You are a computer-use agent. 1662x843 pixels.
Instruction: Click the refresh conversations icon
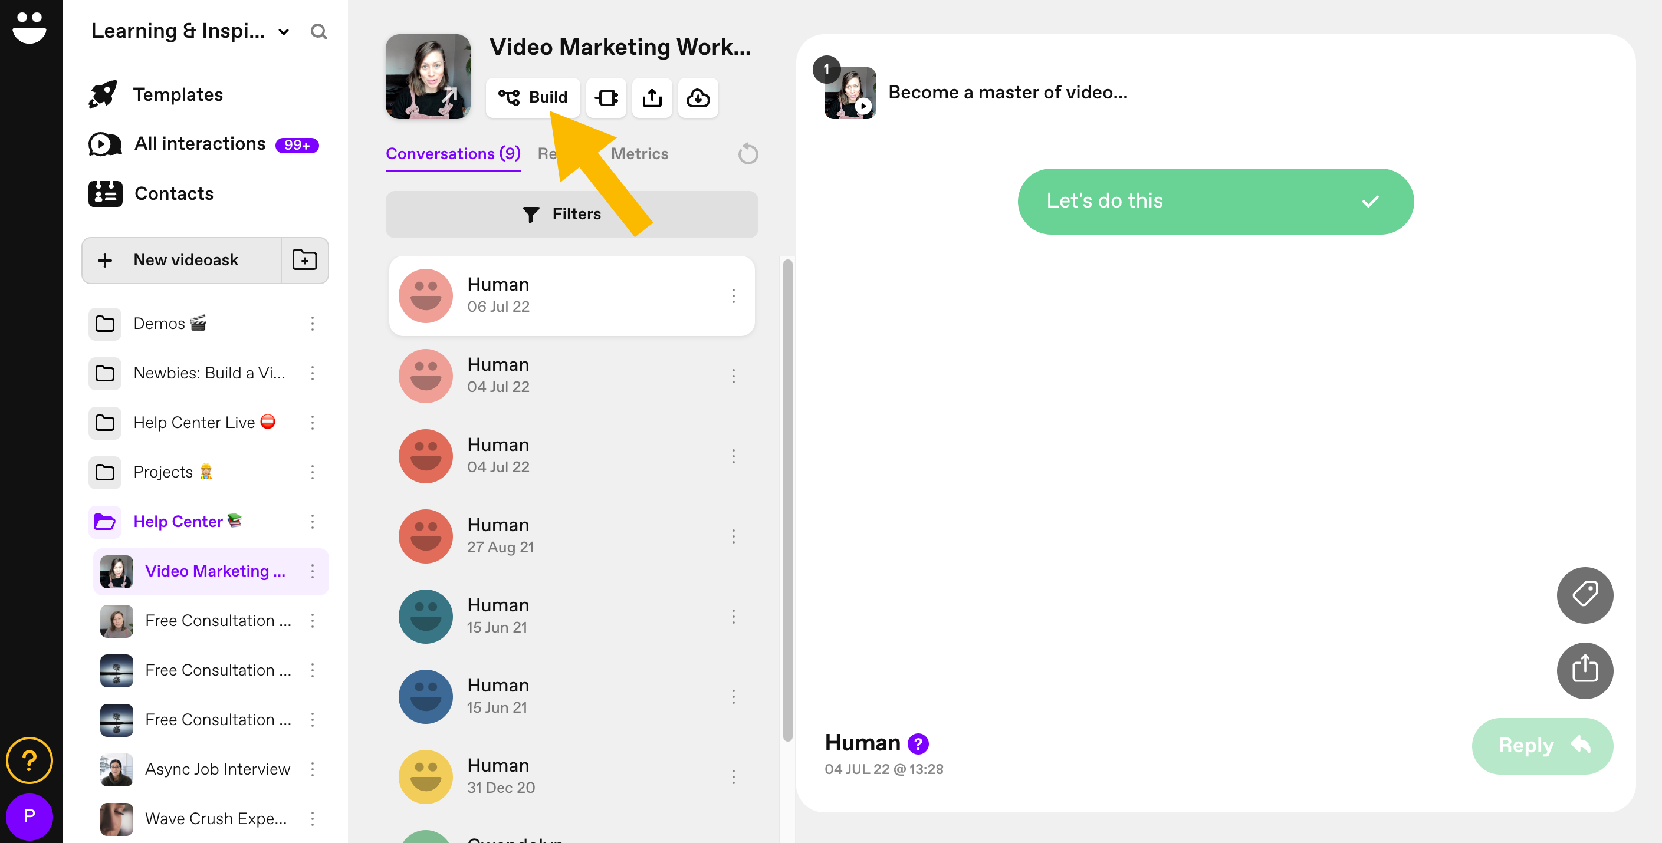point(748,154)
